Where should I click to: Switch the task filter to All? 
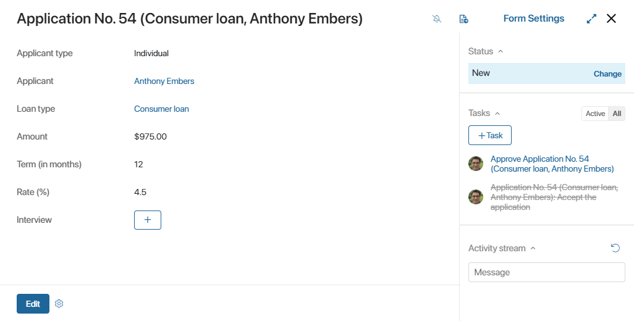click(617, 114)
